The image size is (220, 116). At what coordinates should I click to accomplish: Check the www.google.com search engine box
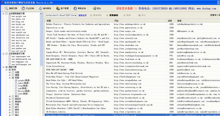(x=10, y=16)
